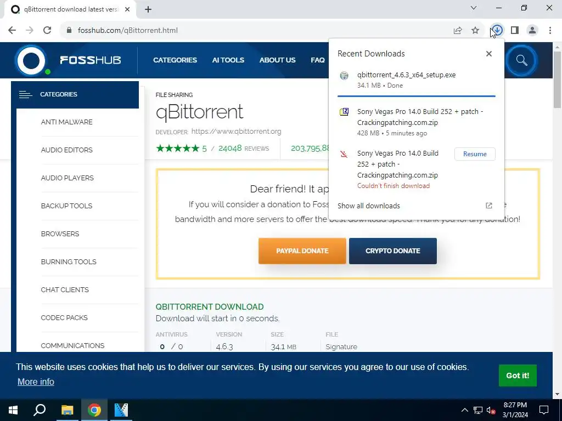Screen dimensions: 562x421
Task: Open the FAQ nav item
Action: click(x=318, y=60)
